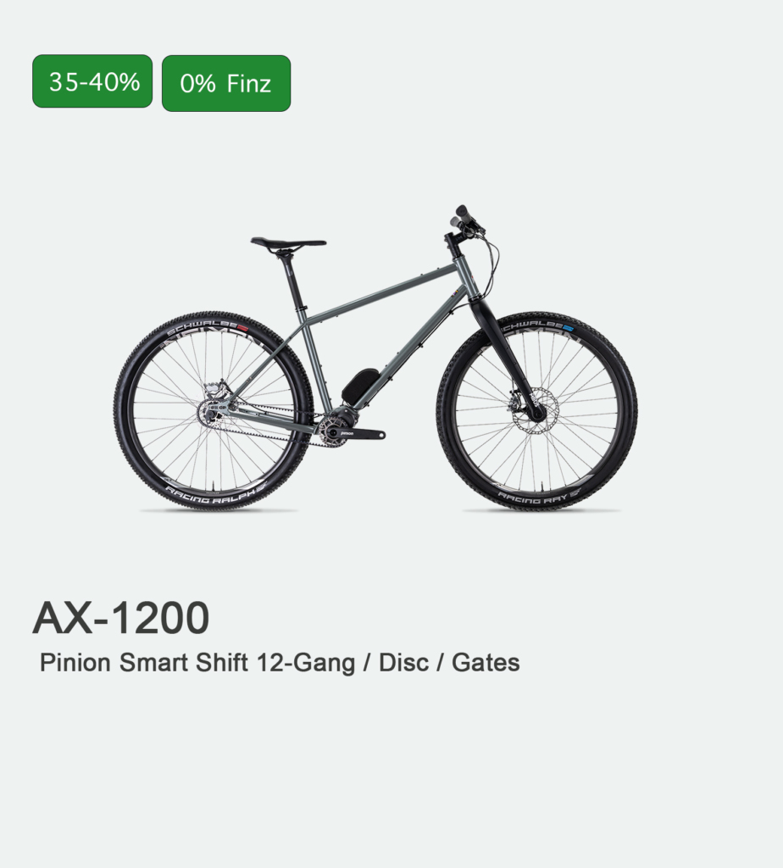783x868 pixels.
Task: Click the 35-40% discount badge
Action: 92,81
